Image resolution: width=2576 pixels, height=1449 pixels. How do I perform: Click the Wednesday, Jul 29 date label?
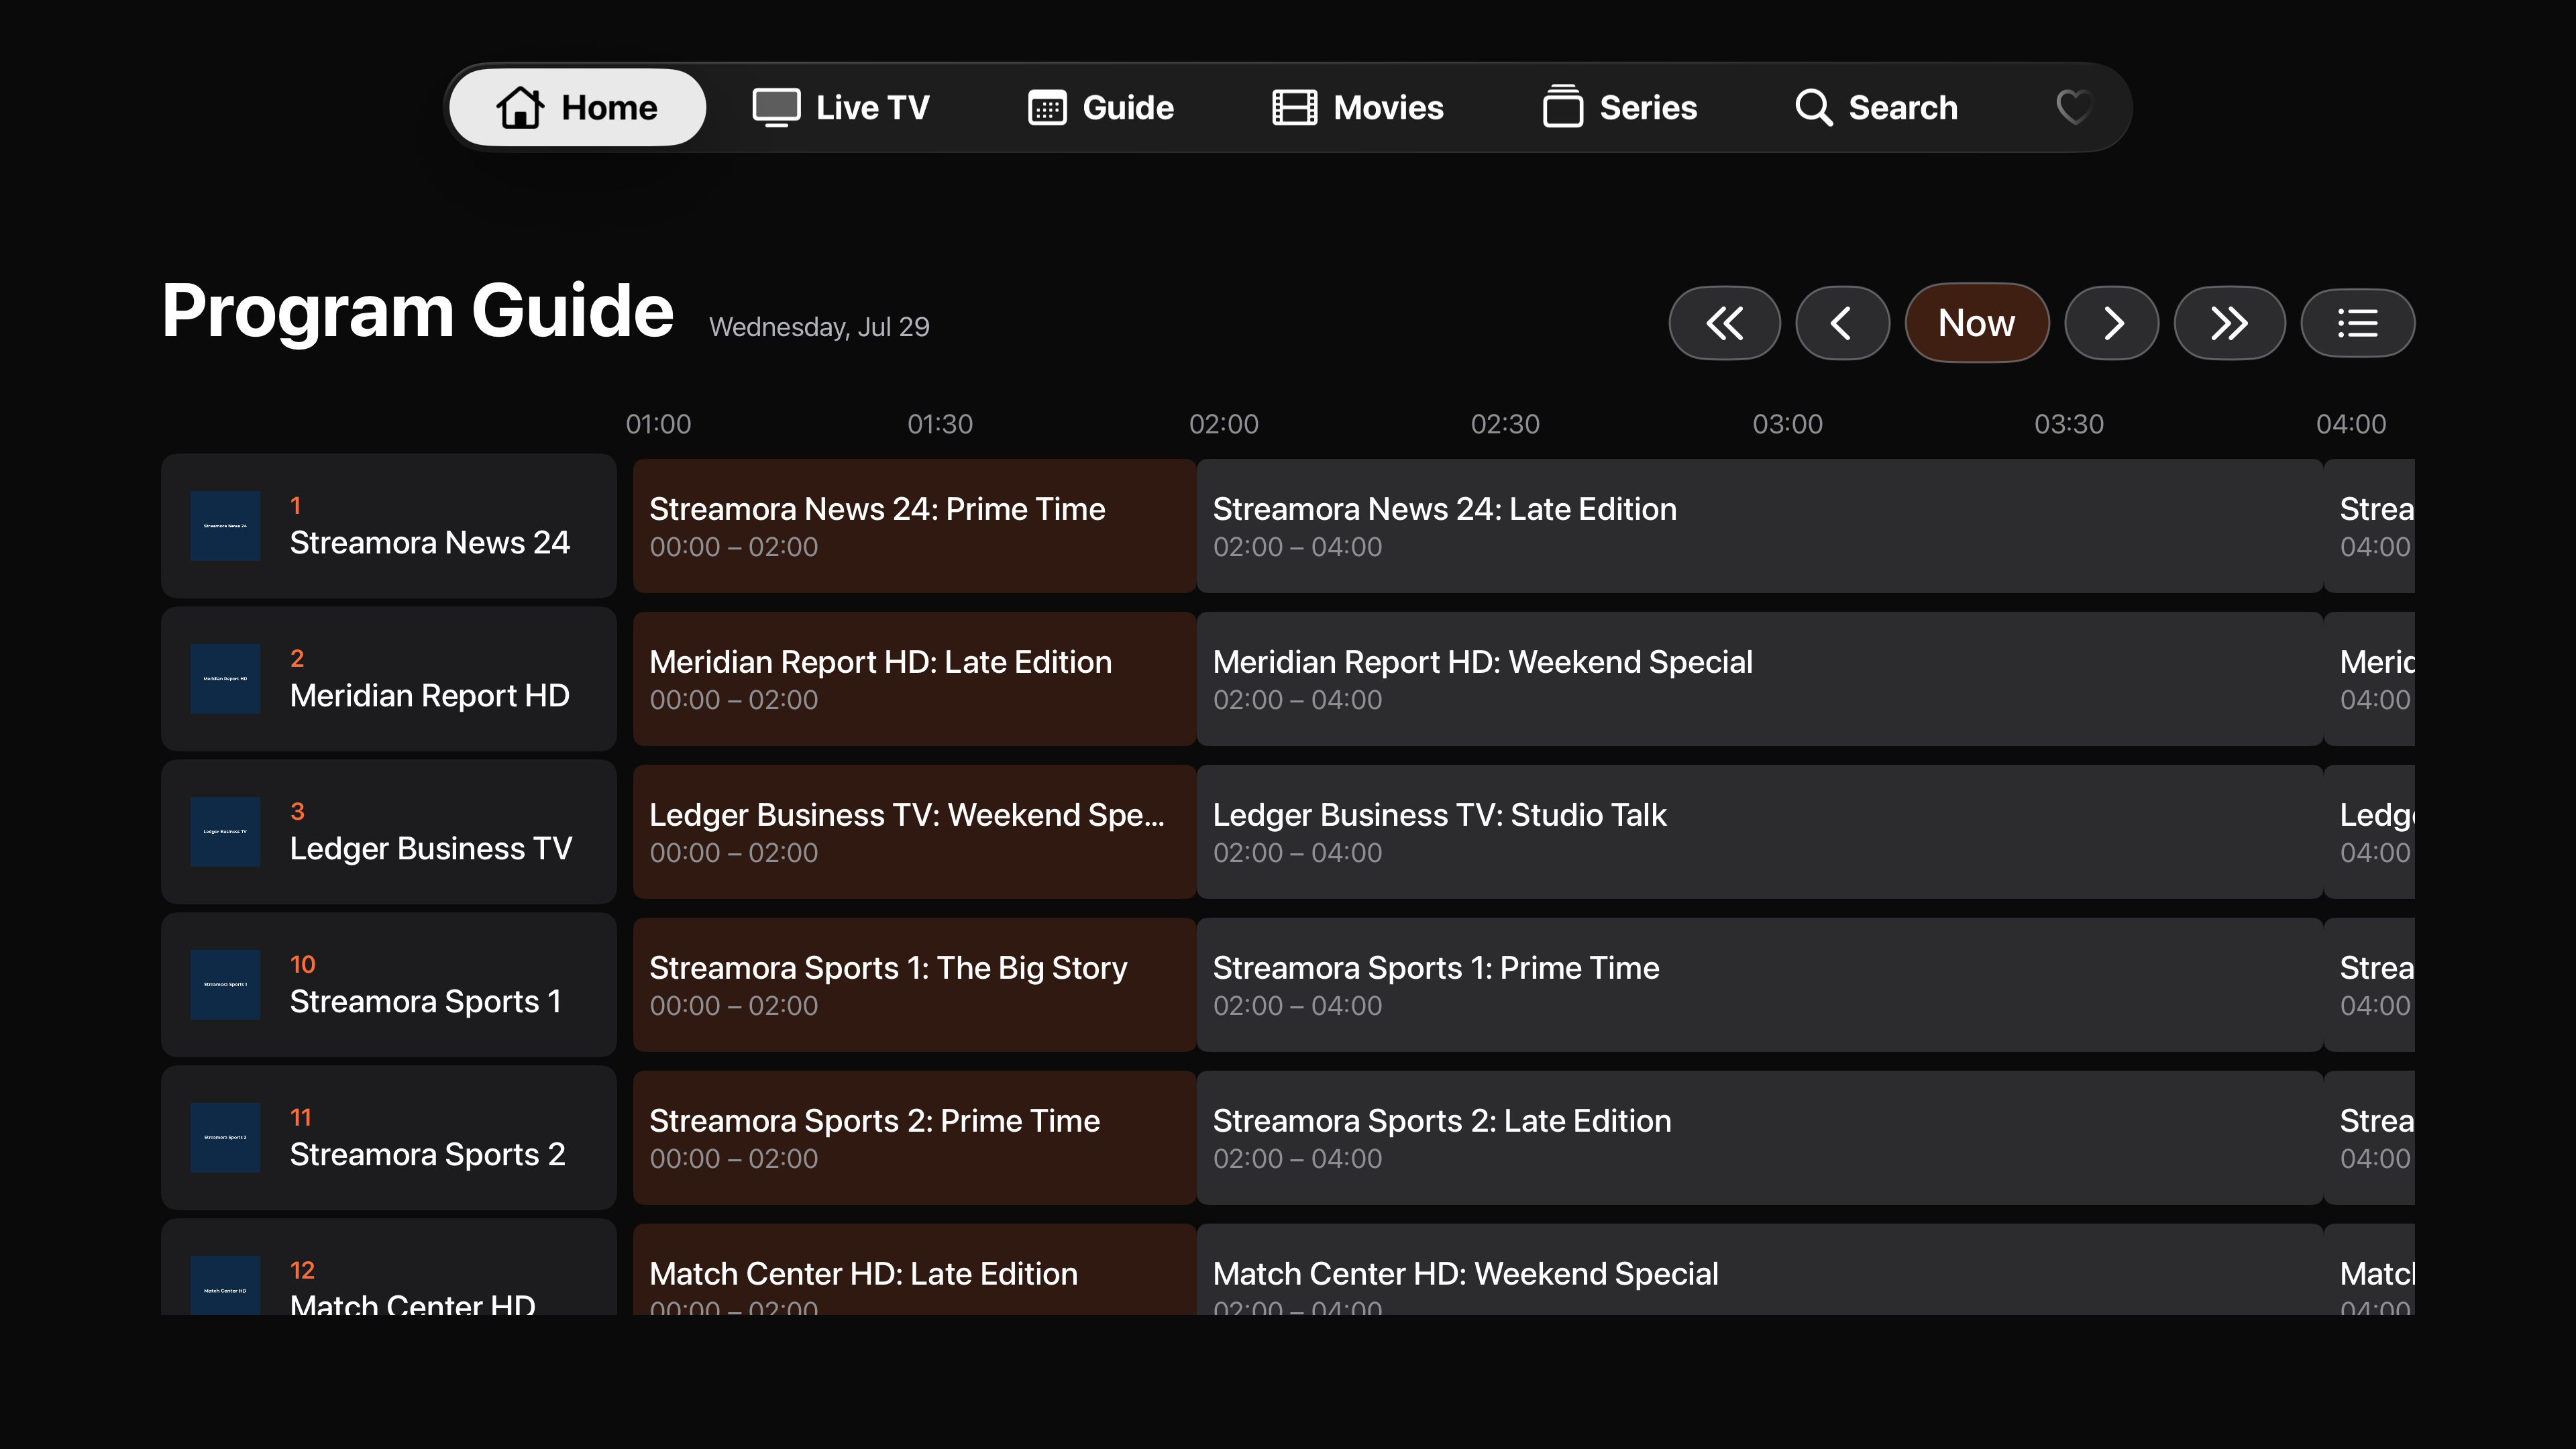[819, 327]
